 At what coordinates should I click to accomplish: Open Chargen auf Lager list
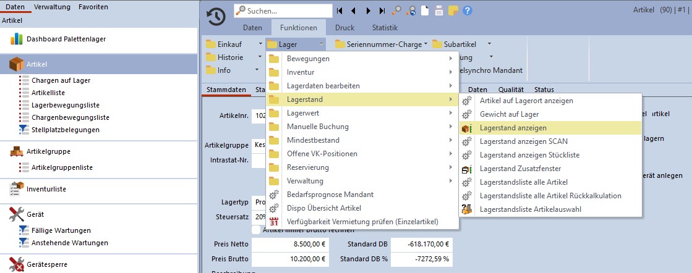[61, 81]
